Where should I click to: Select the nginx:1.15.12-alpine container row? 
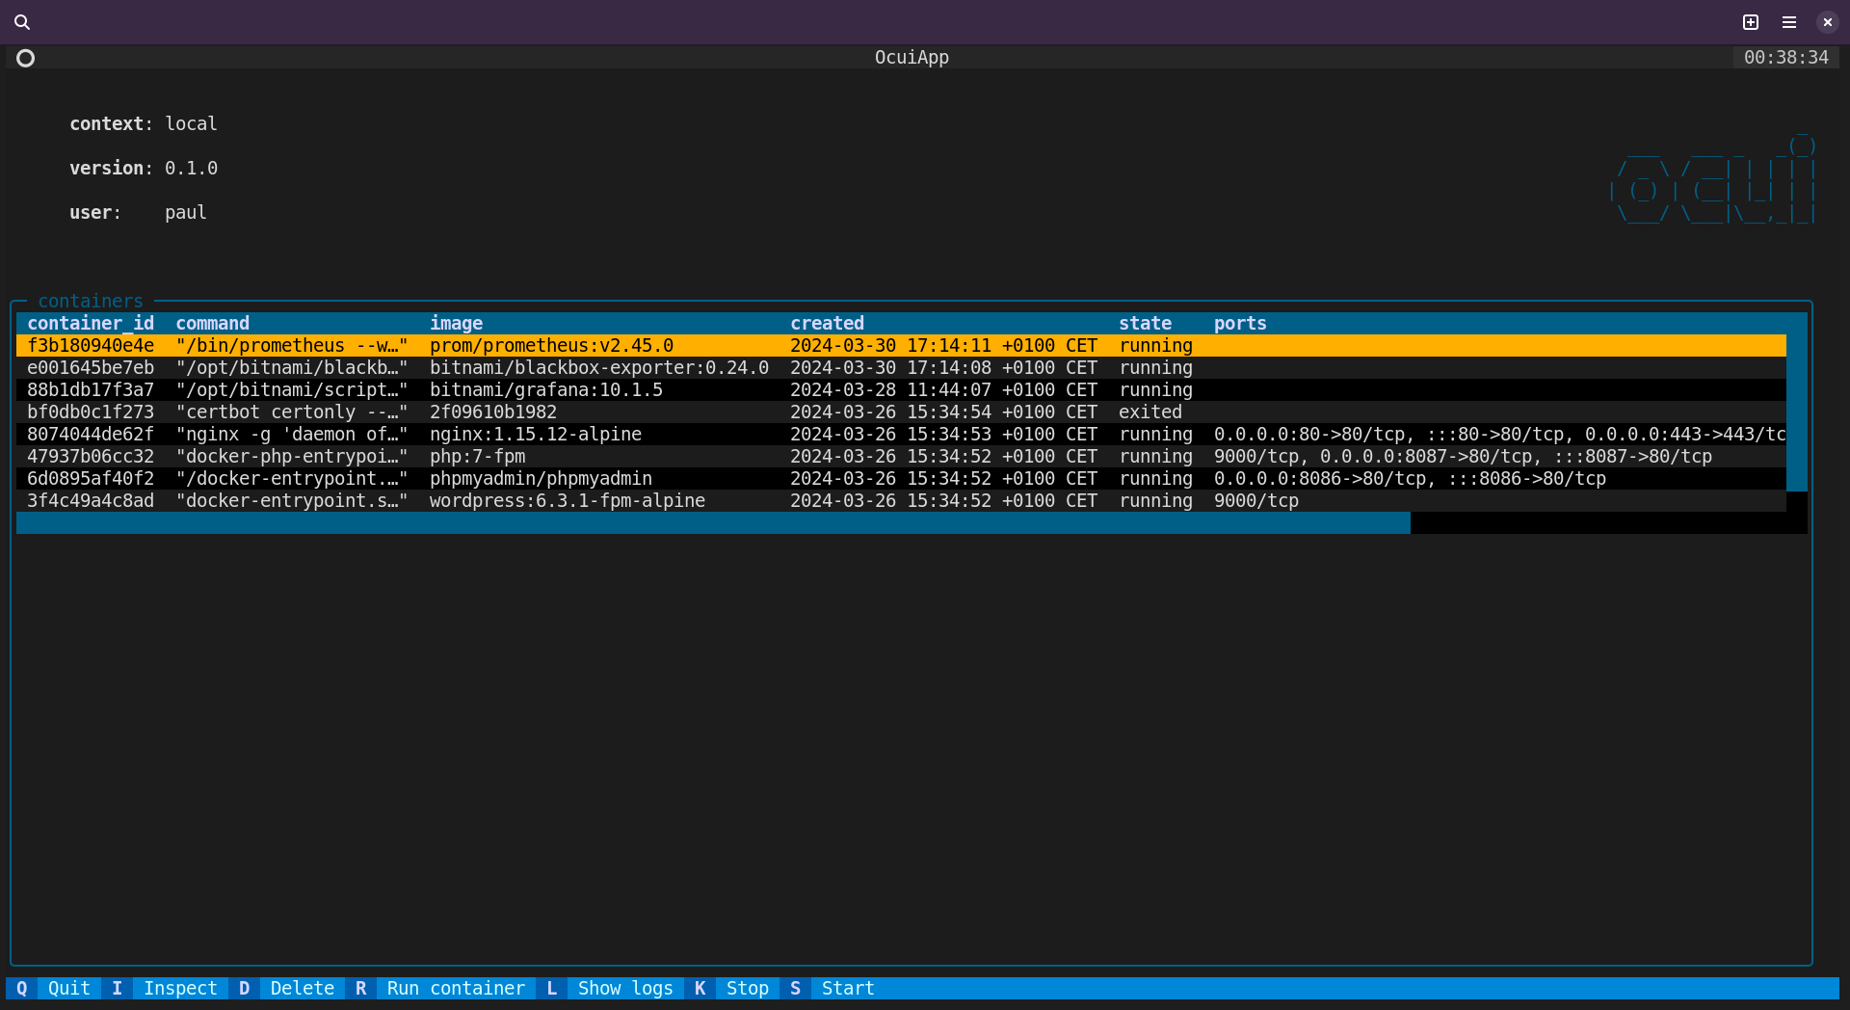[536, 435]
